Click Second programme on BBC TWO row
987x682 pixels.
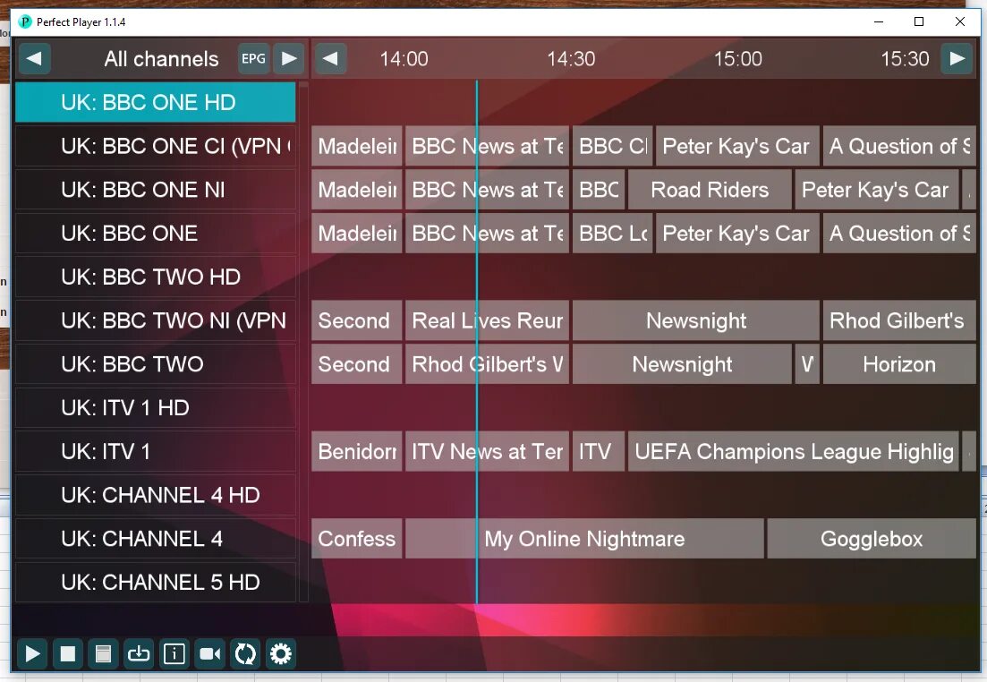pos(356,364)
